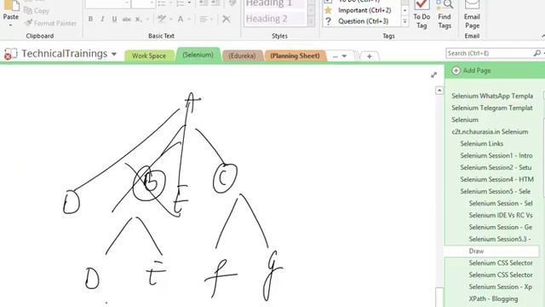Image resolution: width=545 pixels, height=307 pixels.
Task: Click the text highlight color icon
Action: [162, 19]
